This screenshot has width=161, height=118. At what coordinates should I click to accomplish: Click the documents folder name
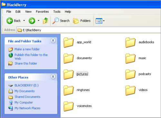pos(84,58)
